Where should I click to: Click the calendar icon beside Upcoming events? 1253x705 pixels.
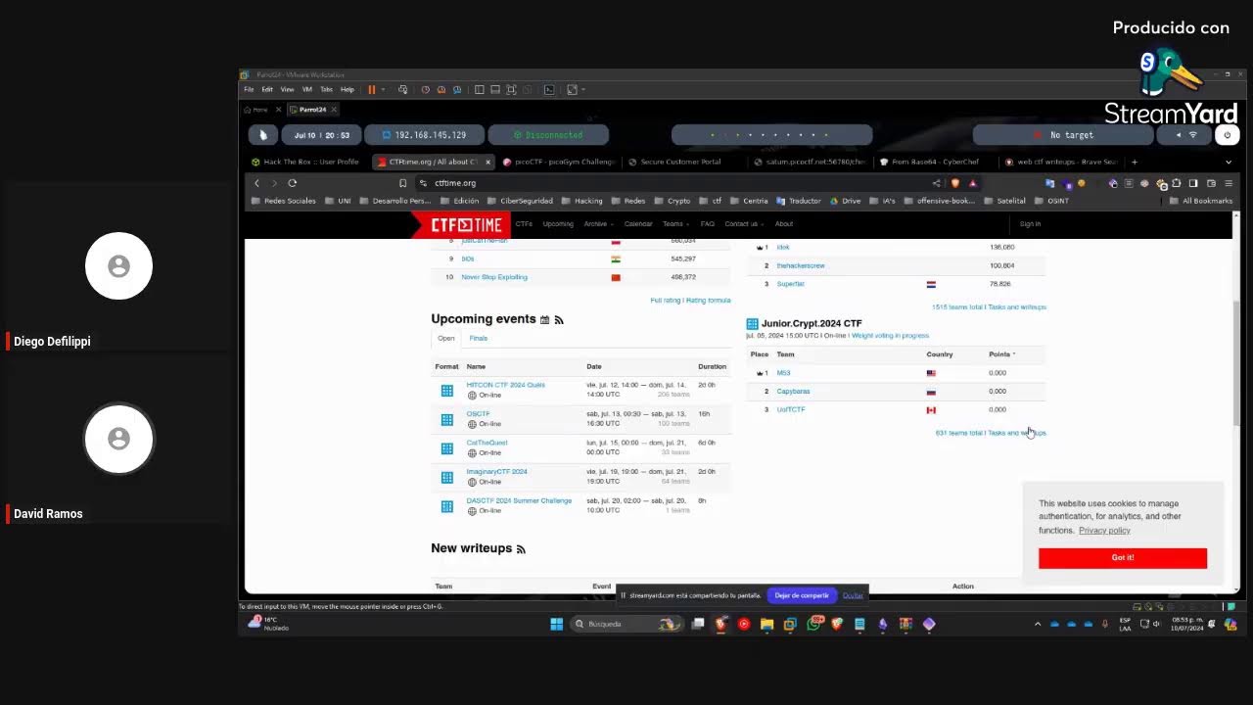[545, 320]
